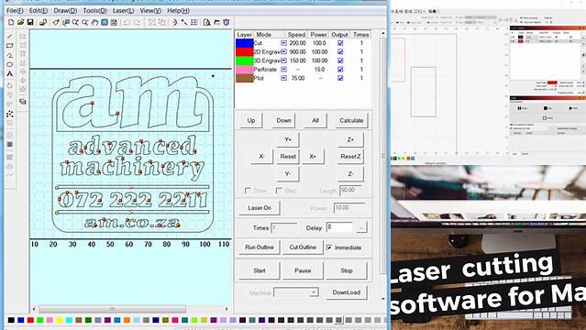Toggle the Immediate checkbox

pyautogui.click(x=329, y=247)
